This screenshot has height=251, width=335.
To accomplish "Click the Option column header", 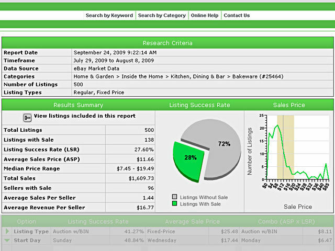I will pos(27,222).
